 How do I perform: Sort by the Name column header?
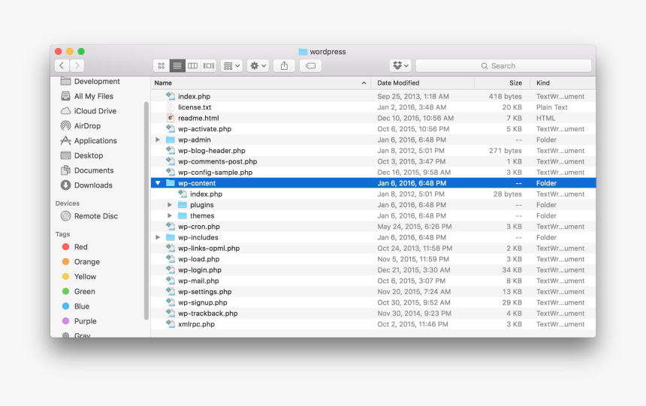tap(261, 83)
